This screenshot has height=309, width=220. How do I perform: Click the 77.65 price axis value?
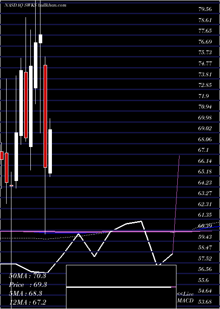point(205,31)
